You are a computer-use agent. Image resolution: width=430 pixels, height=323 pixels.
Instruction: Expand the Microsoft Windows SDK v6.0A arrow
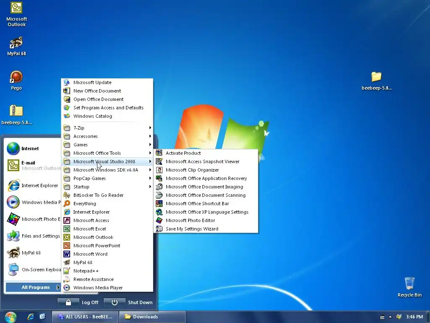(x=150, y=170)
